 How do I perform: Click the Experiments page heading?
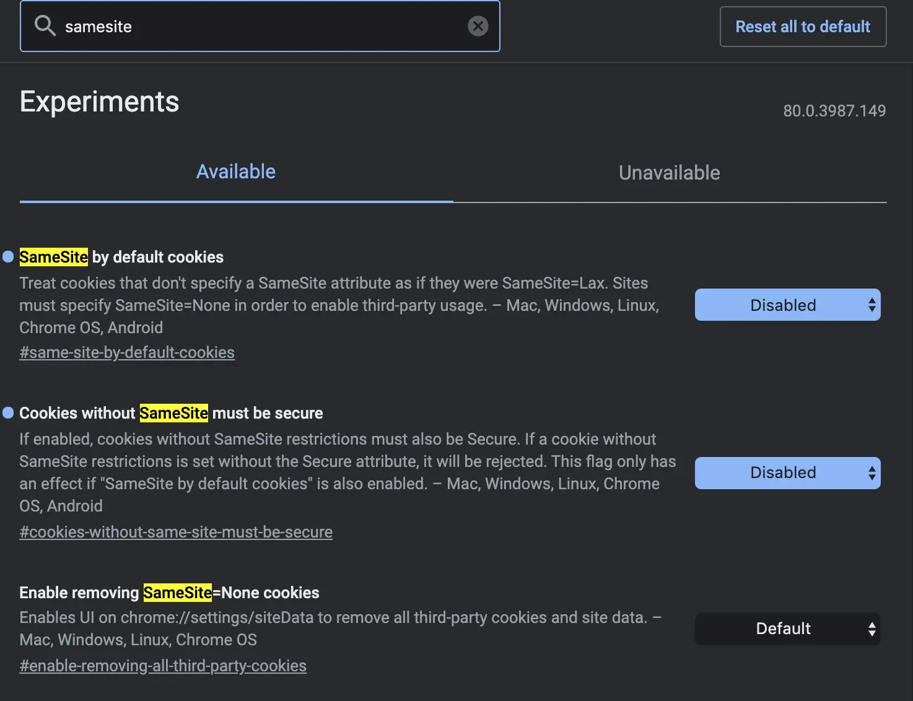coord(99,102)
